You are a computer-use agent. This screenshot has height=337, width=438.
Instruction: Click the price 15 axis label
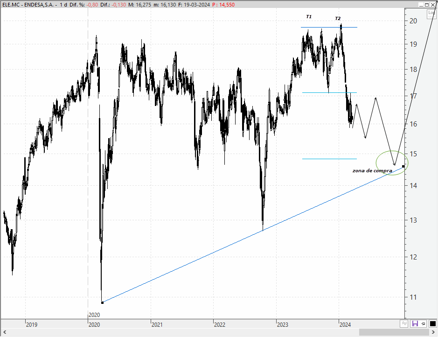pyautogui.click(x=413, y=154)
